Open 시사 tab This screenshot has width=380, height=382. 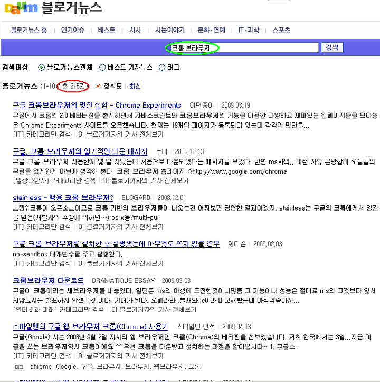[135, 30]
